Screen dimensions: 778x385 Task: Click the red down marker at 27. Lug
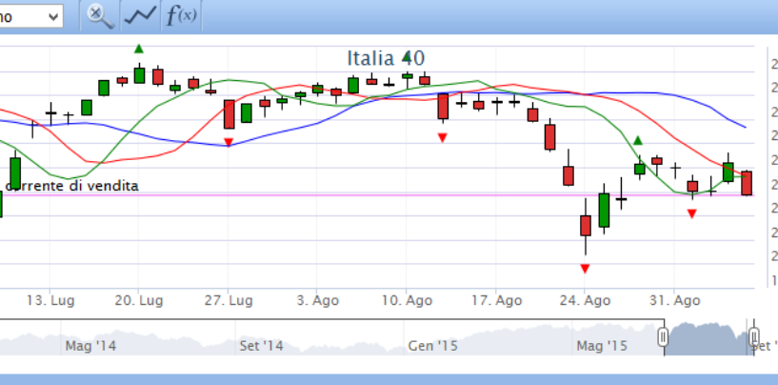229,142
